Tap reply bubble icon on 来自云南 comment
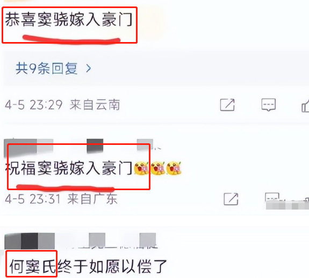The image size is (309, 278). (268, 105)
